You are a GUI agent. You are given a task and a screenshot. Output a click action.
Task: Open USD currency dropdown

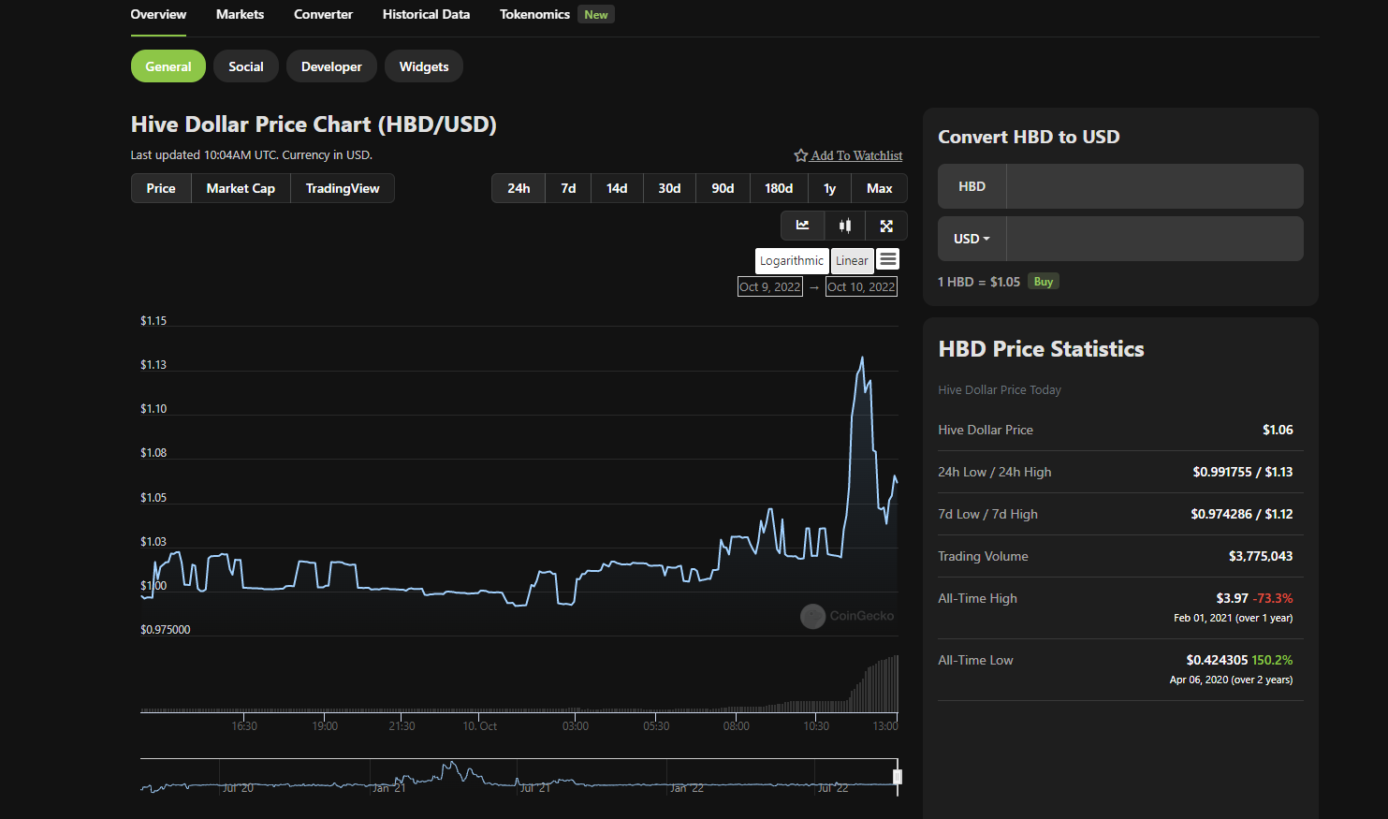(972, 239)
